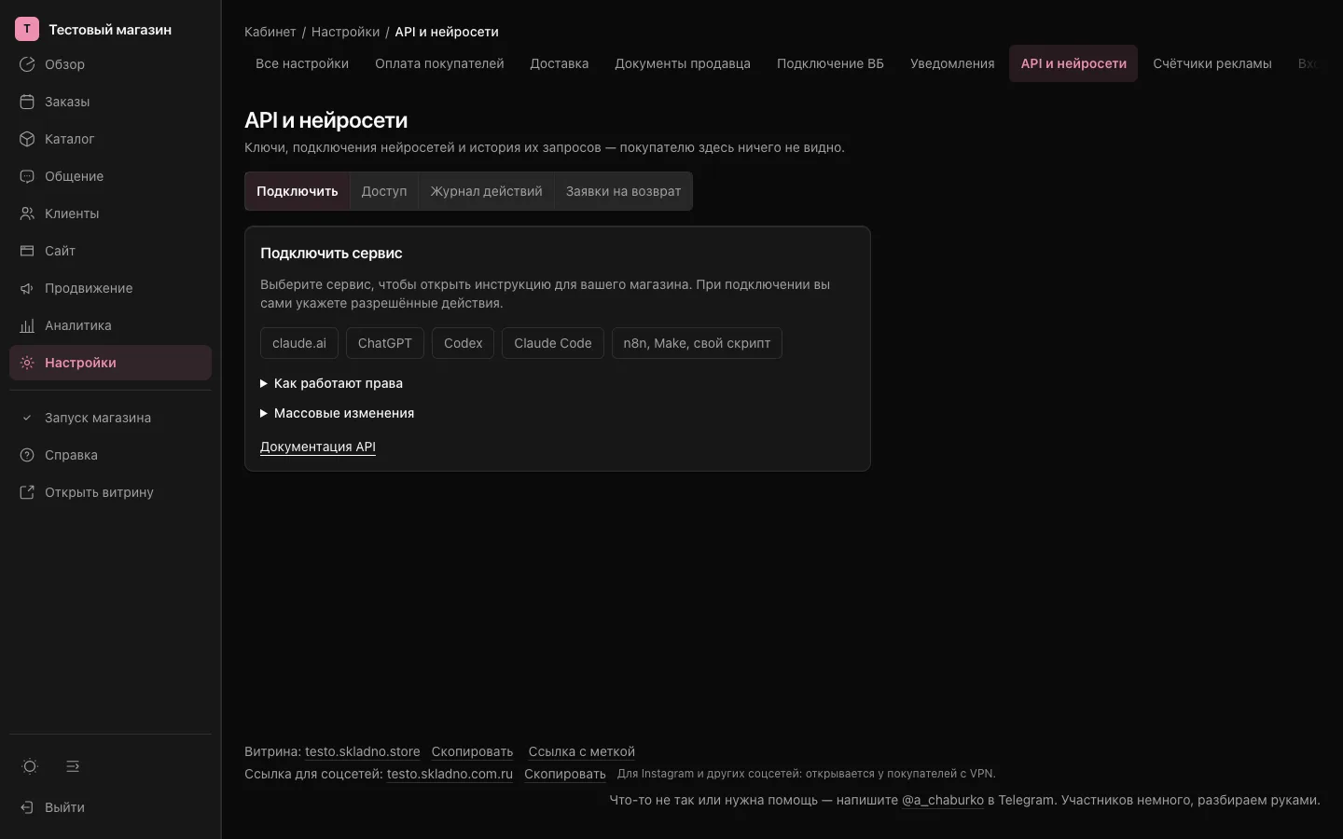Open the Уведомления settings tab
The height and width of the screenshot is (839, 1343).
pyautogui.click(x=952, y=63)
